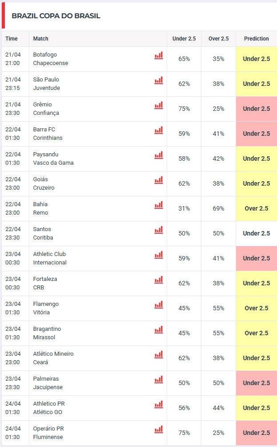
Task: Open Athletic Club vs Internacional match
Action: tap(50, 258)
